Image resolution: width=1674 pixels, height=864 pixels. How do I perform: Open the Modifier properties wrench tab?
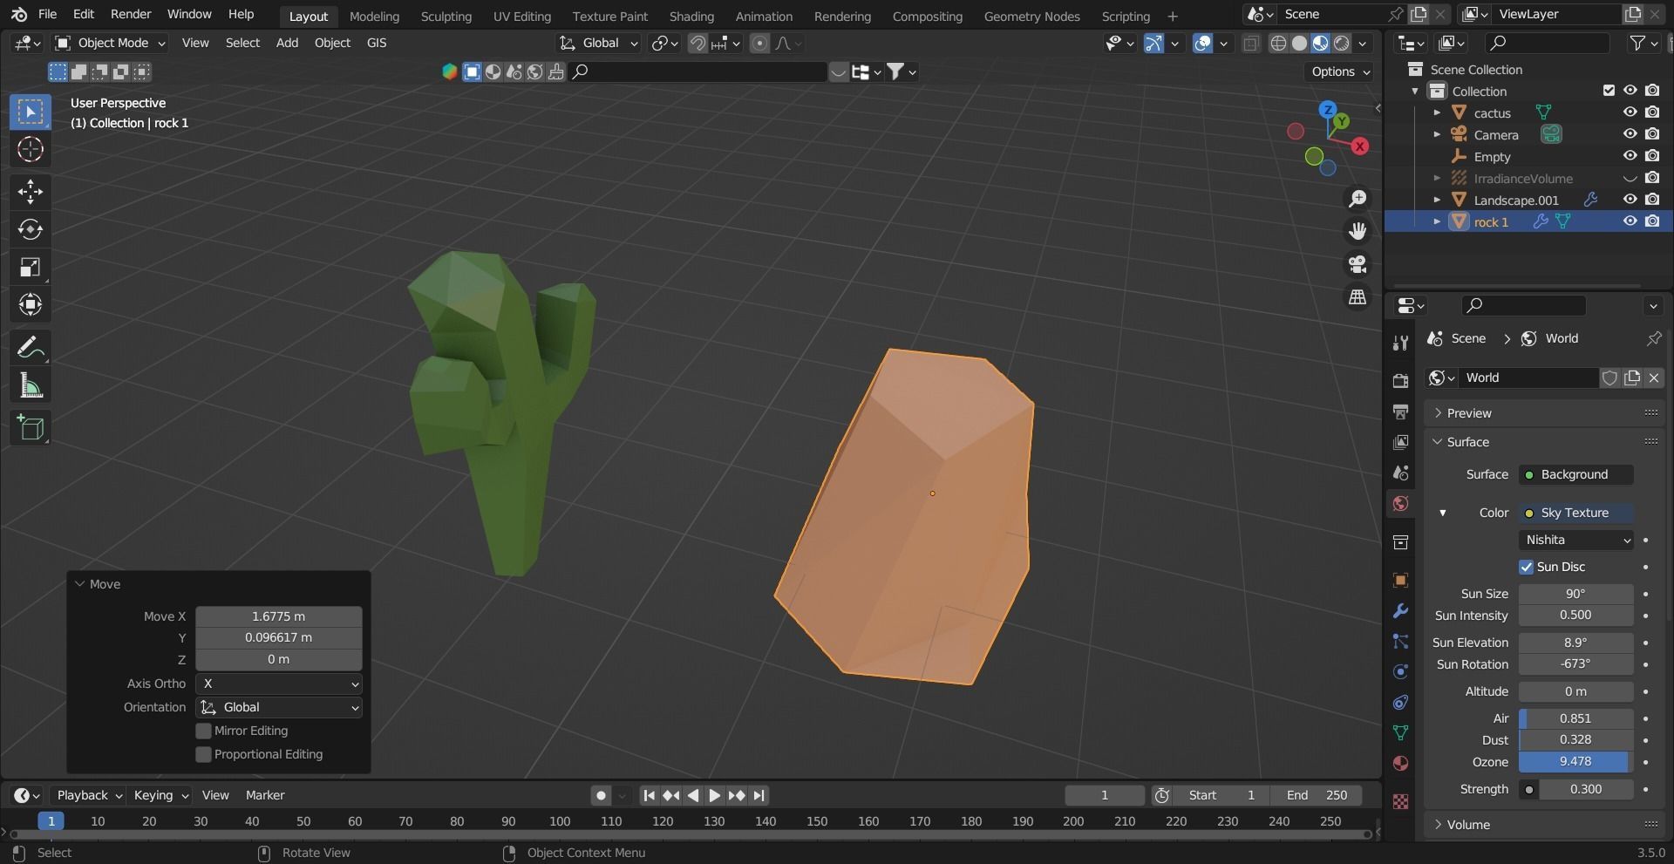(x=1400, y=610)
